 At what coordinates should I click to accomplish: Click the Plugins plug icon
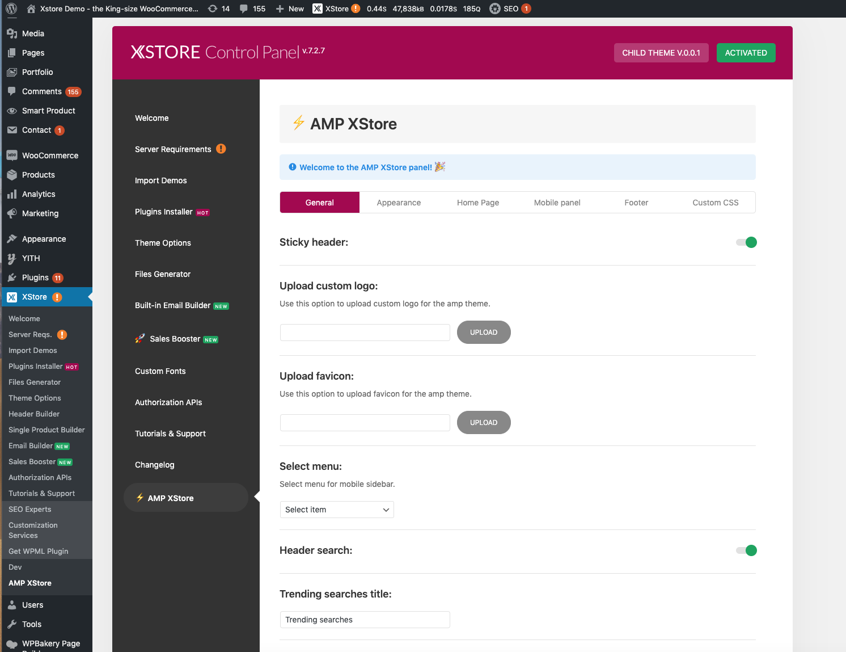click(x=12, y=277)
